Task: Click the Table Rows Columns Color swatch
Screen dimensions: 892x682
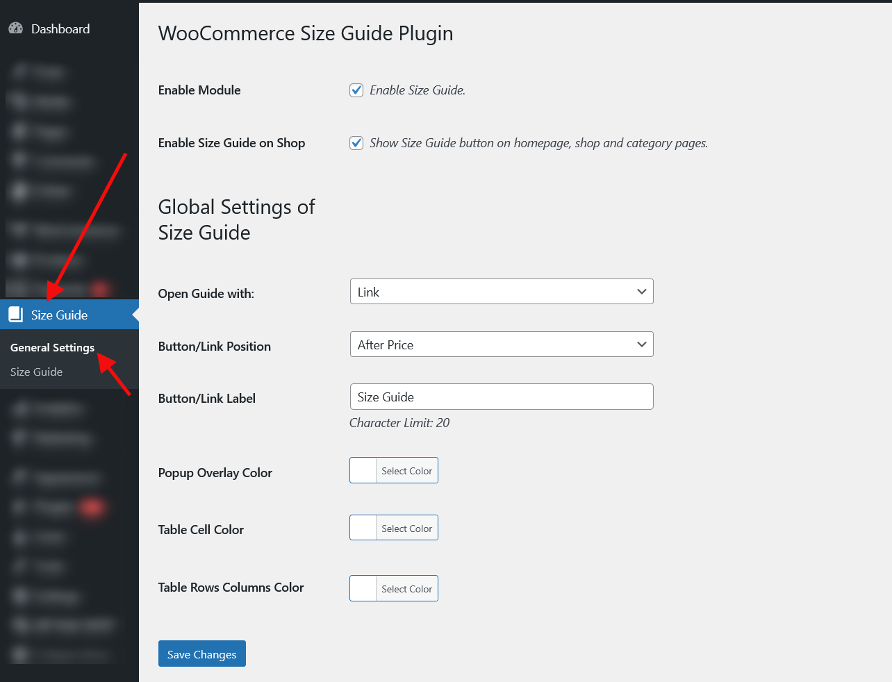Action: point(363,588)
